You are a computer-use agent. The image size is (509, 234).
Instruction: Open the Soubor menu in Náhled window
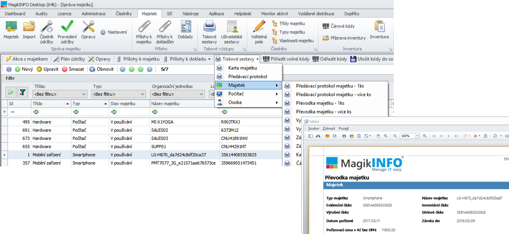(x=314, y=129)
